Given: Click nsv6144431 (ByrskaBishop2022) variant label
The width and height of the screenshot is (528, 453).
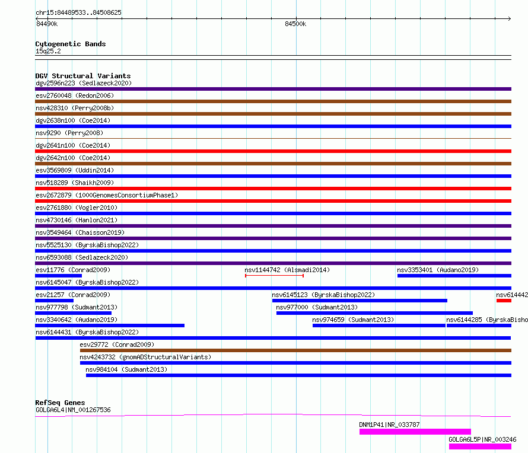Looking at the screenshot, I should point(87,332).
